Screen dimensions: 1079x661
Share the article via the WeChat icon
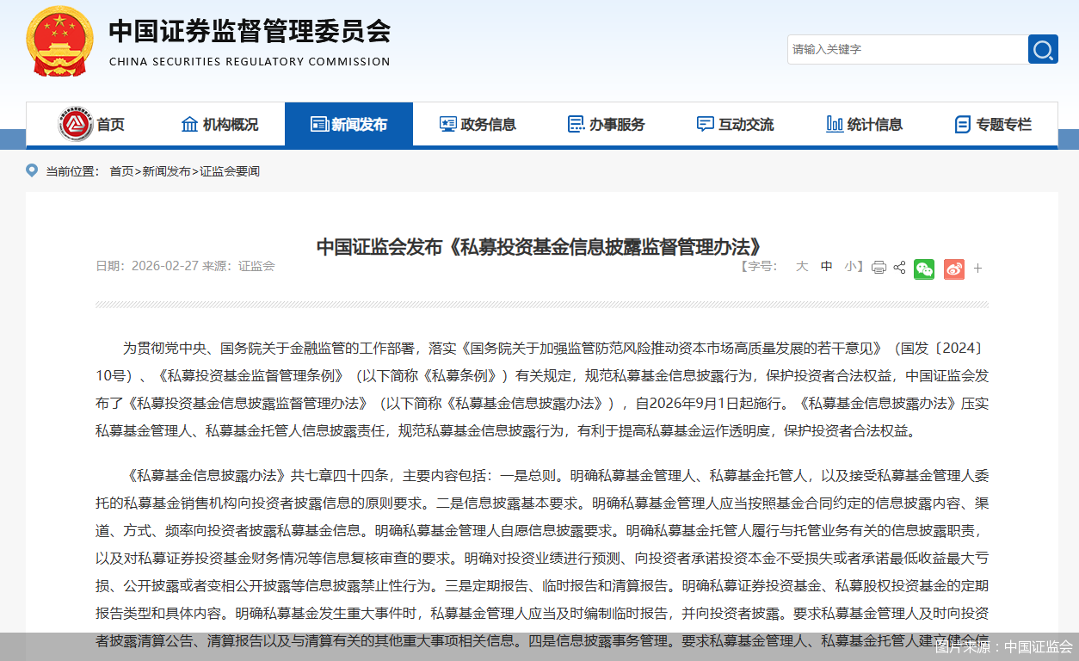[923, 269]
